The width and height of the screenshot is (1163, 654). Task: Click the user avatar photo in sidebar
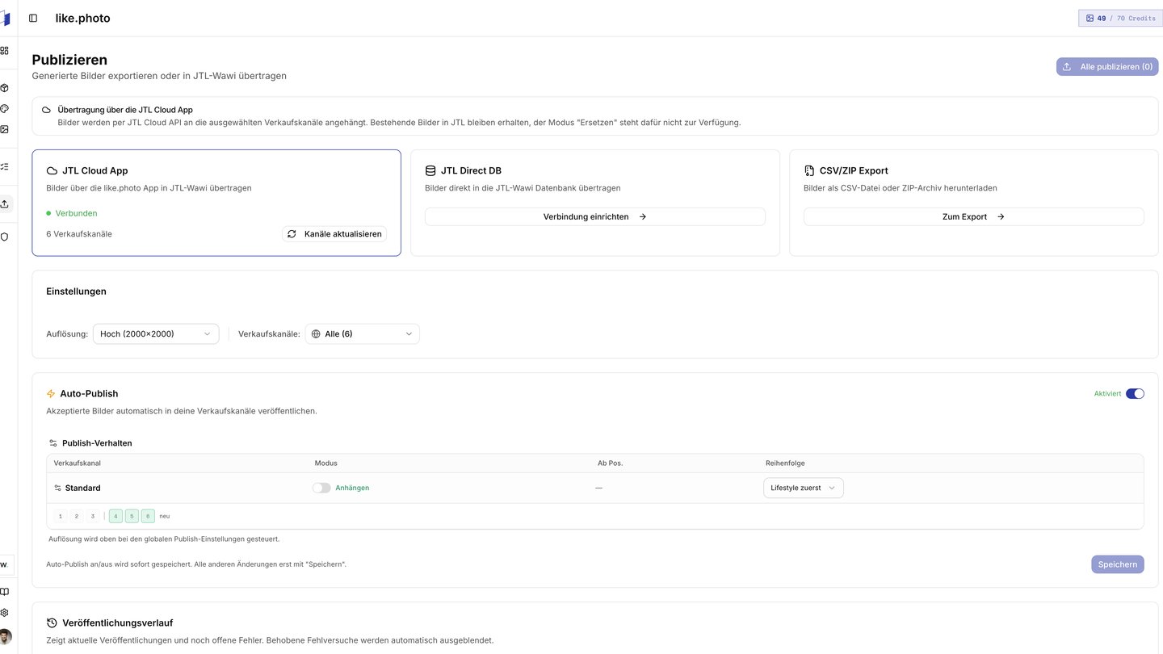pos(5,637)
